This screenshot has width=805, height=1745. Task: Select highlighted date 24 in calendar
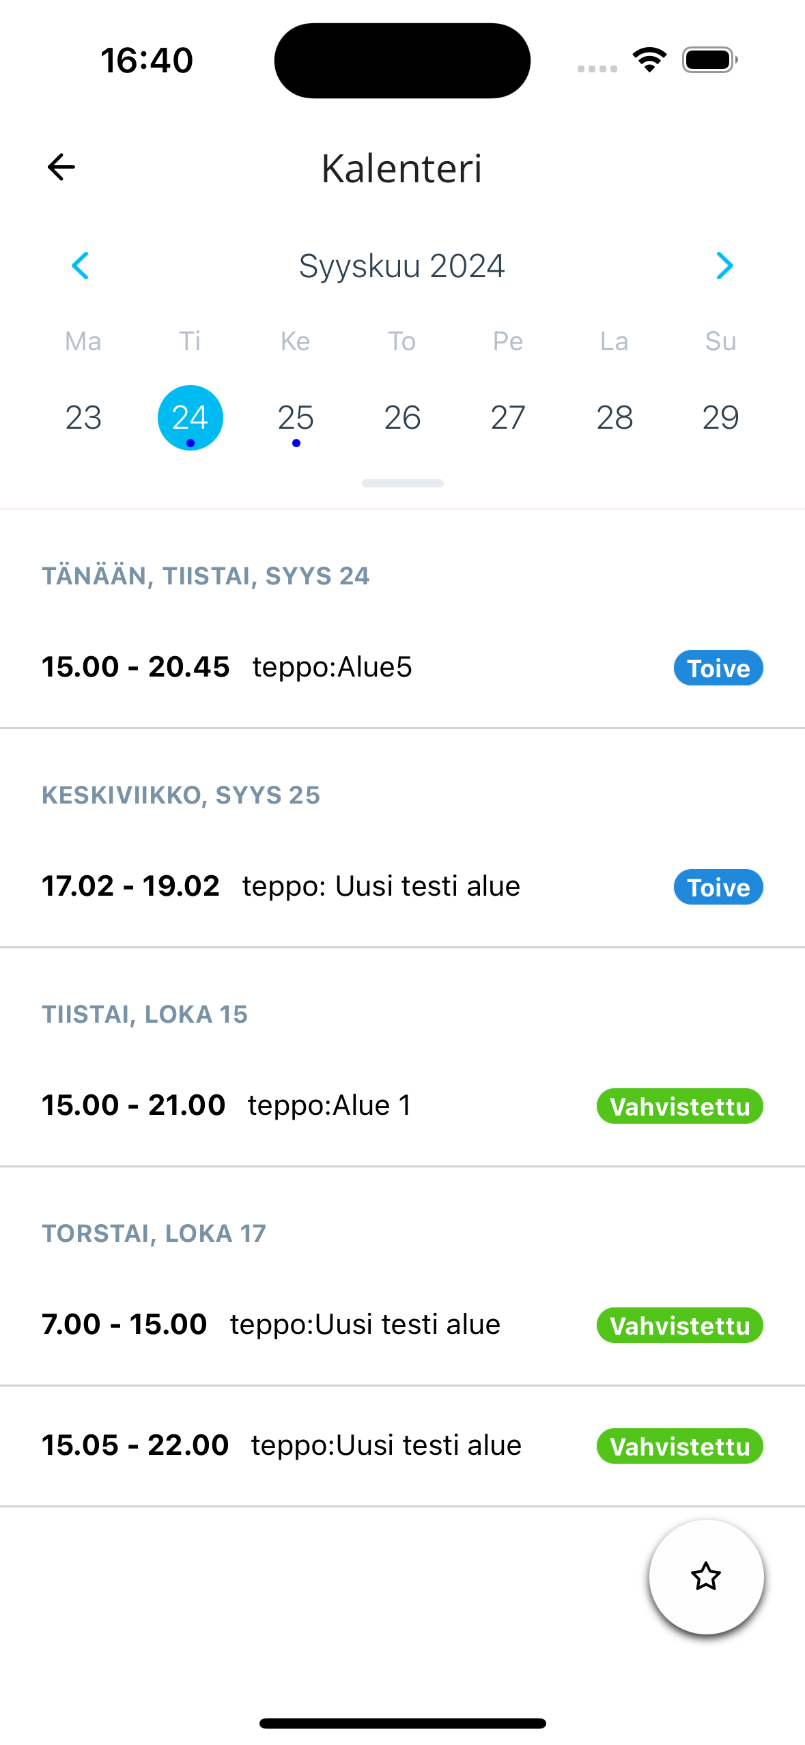pos(190,417)
